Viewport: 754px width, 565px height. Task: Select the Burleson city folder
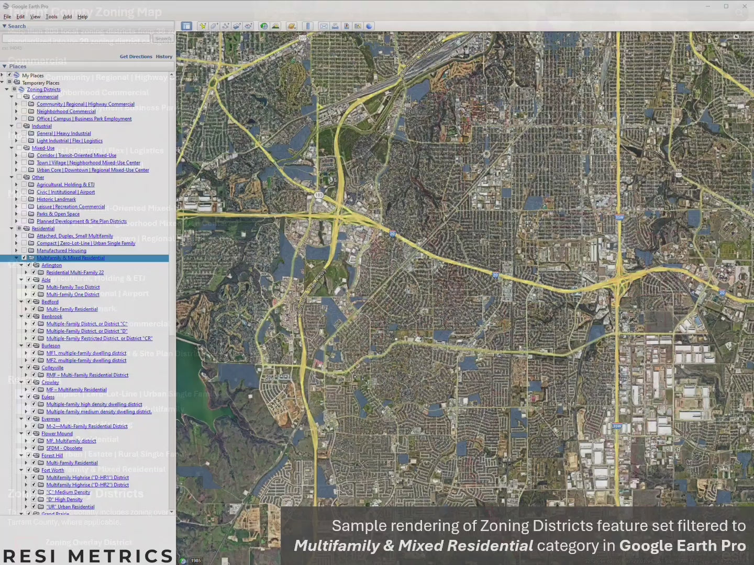[51, 346]
